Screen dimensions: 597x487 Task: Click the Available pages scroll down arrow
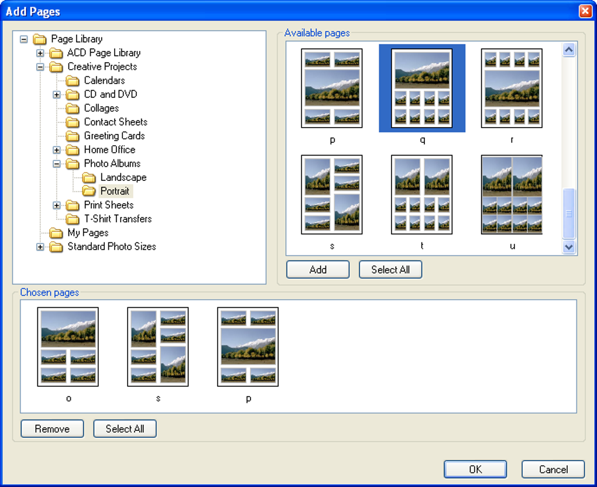[x=569, y=247]
